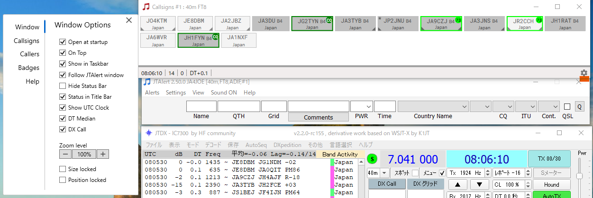Enable Size locked checkbox
593x198 pixels.
[x=63, y=169]
